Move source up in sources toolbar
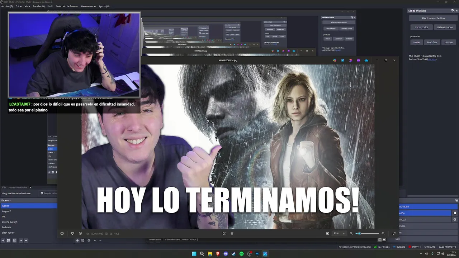This screenshot has width=459, height=258. click(x=95, y=240)
